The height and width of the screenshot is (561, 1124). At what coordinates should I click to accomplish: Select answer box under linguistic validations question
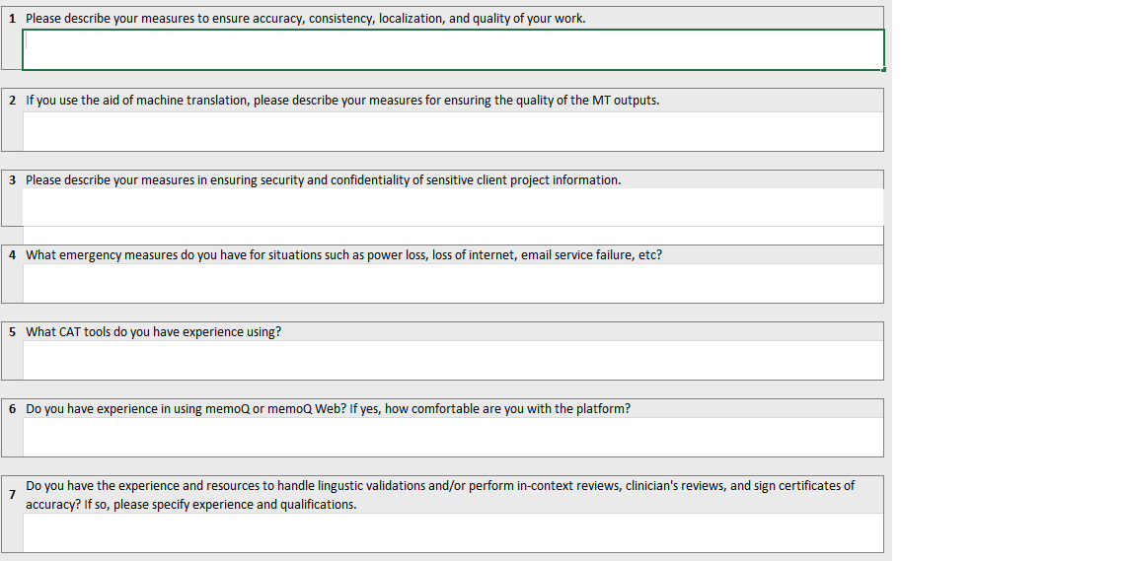click(453, 532)
